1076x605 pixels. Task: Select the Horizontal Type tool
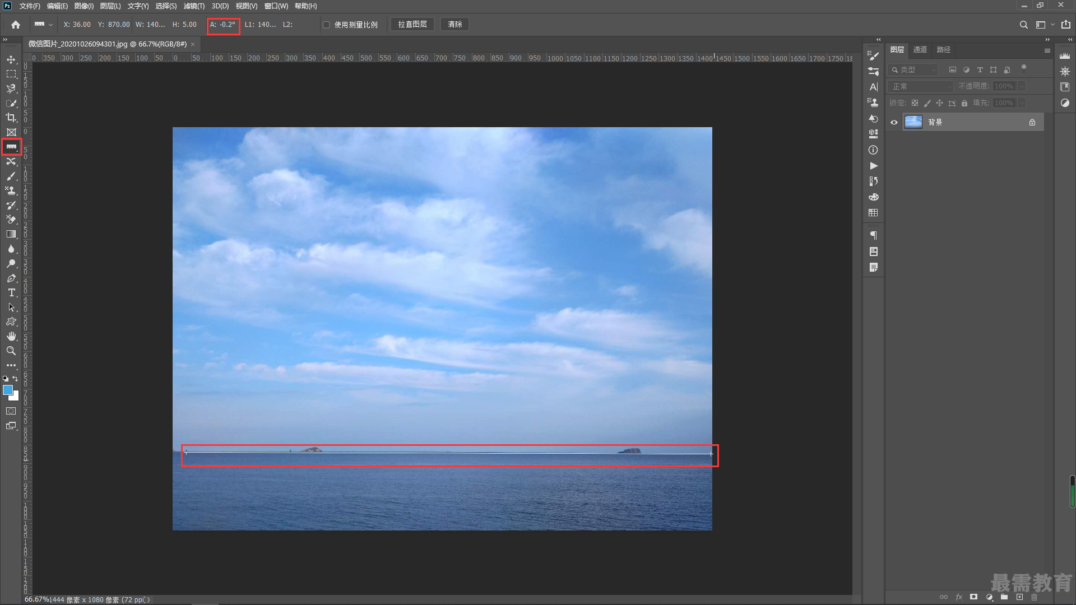(x=11, y=292)
